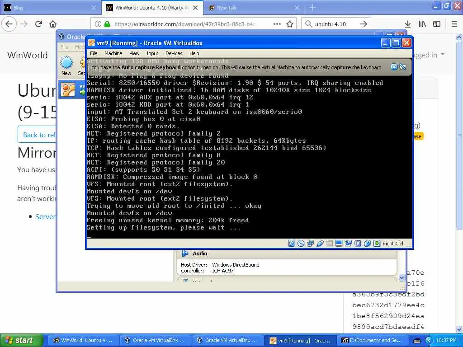Click the browser Forward arrow button
The image size is (463, 347).
click(24, 24)
